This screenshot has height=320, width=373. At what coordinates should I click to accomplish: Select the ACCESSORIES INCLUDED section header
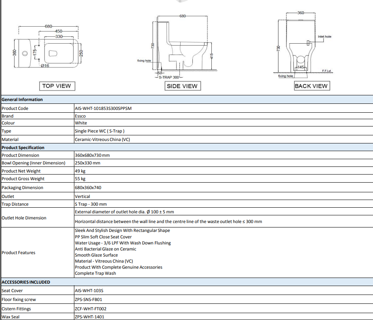click(26, 282)
